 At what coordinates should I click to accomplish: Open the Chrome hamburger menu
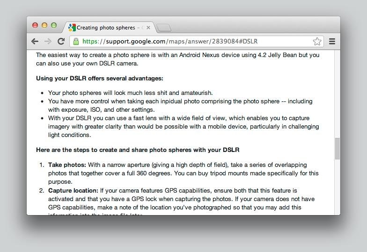[332, 41]
